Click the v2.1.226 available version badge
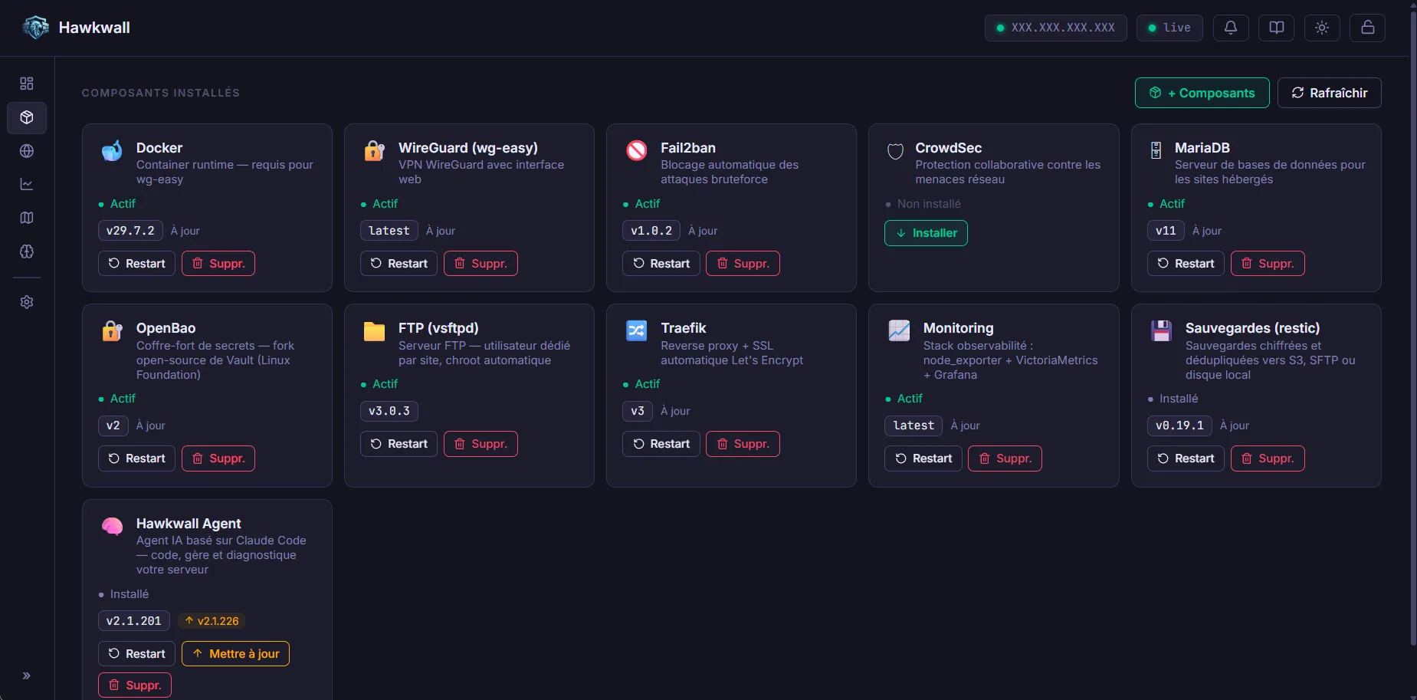Image resolution: width=1417 pixels, height=700 pixels. point(212,621)
